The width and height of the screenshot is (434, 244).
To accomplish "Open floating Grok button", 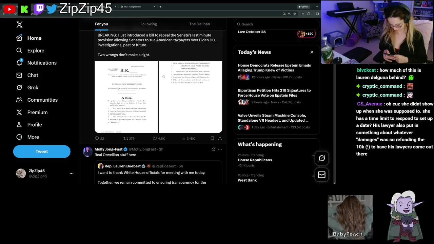I will (321, 158).
